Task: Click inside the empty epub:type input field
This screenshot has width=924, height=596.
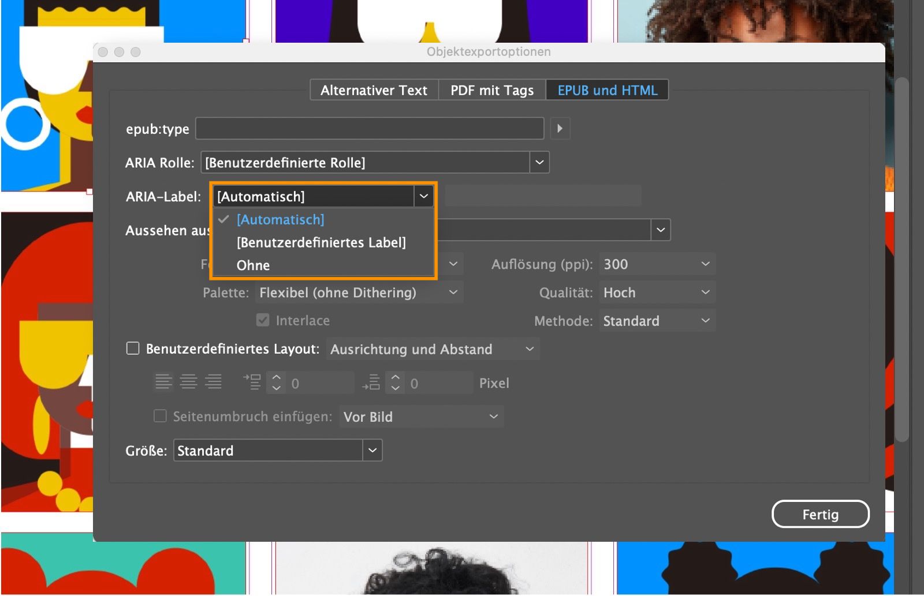Action: tap(369, 128)
